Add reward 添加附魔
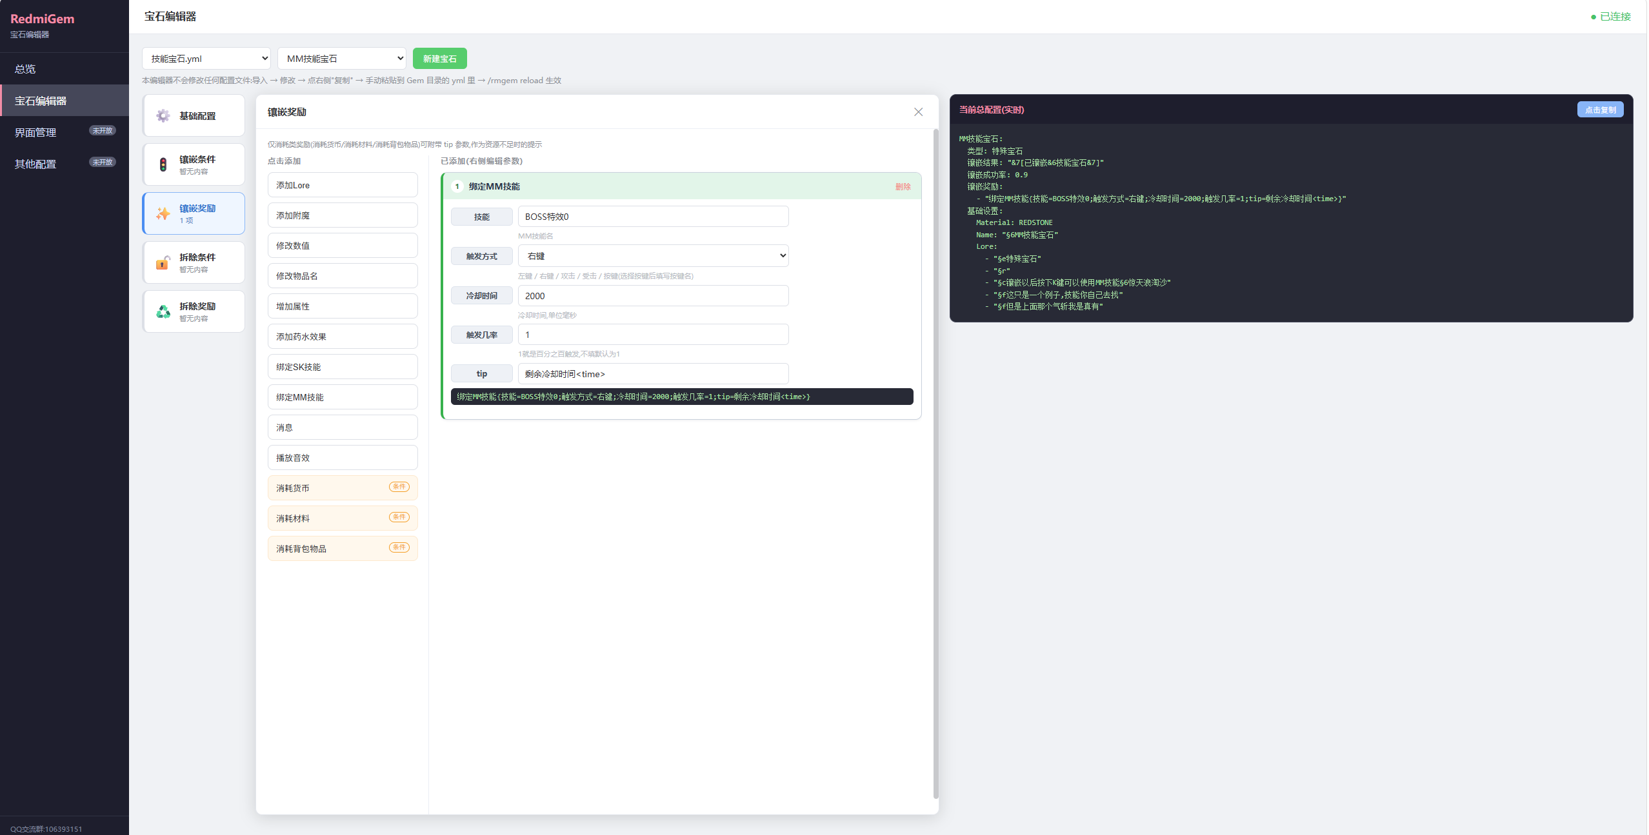 pos(343,215)
